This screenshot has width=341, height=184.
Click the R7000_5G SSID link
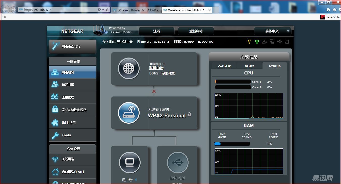click(x=205, y=42)
